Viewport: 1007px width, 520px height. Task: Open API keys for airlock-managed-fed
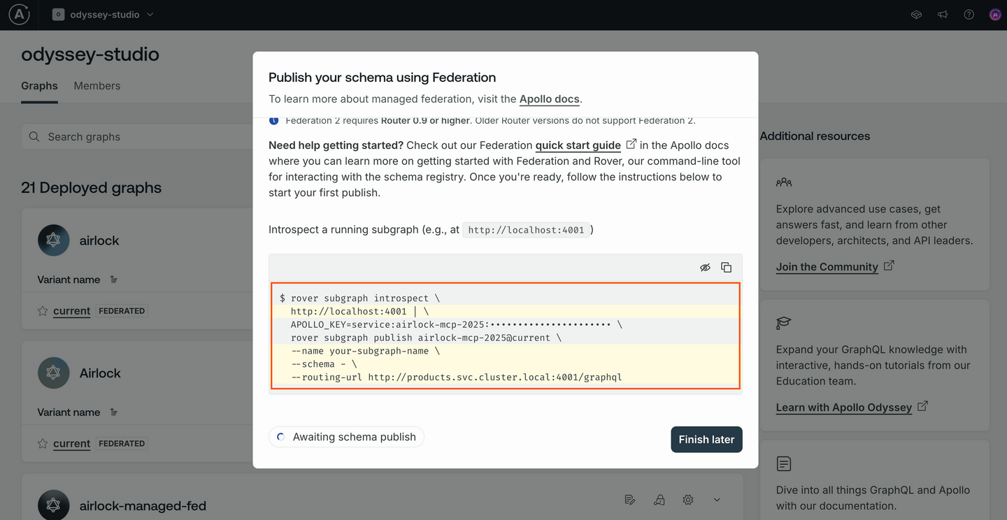[659, 500]
